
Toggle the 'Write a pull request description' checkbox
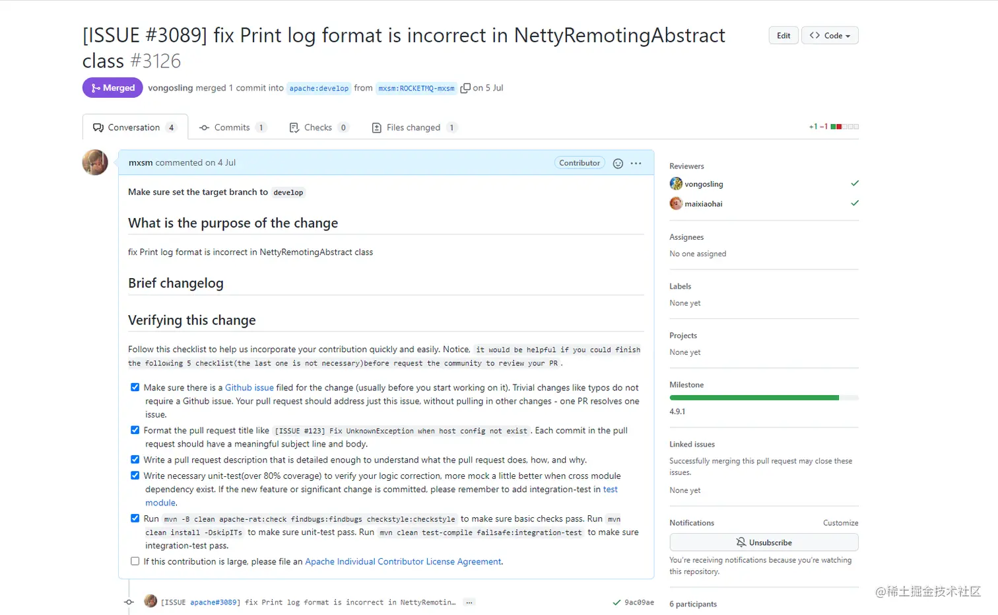135,460
